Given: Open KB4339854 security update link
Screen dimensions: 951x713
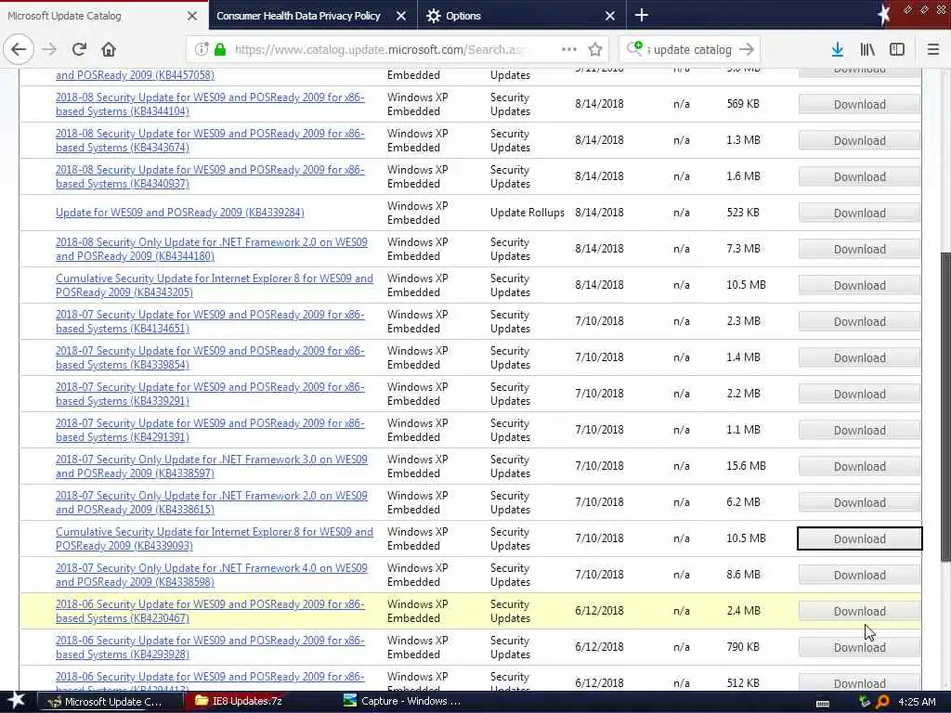Looking at the screenshot, I should [x=210, y=357].
